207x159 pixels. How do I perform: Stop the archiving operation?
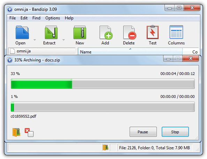(175, 132)
